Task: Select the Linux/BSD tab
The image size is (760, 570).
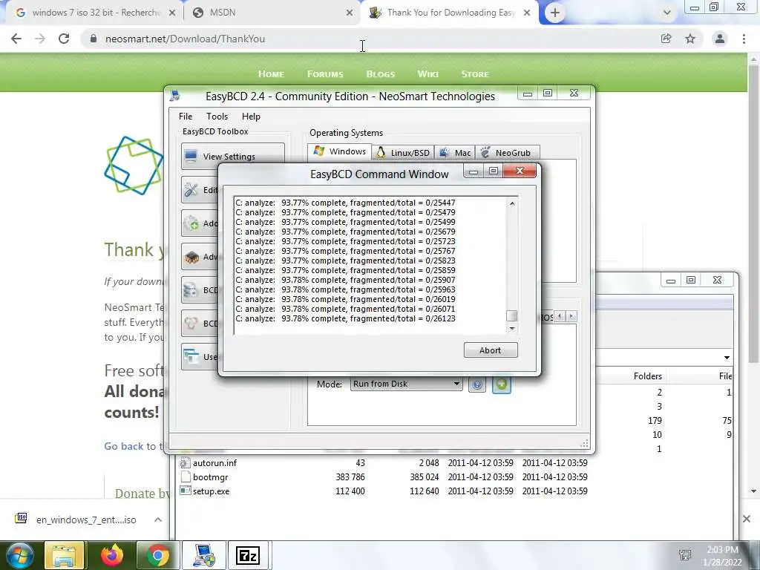Action: [x=403, y=153]
